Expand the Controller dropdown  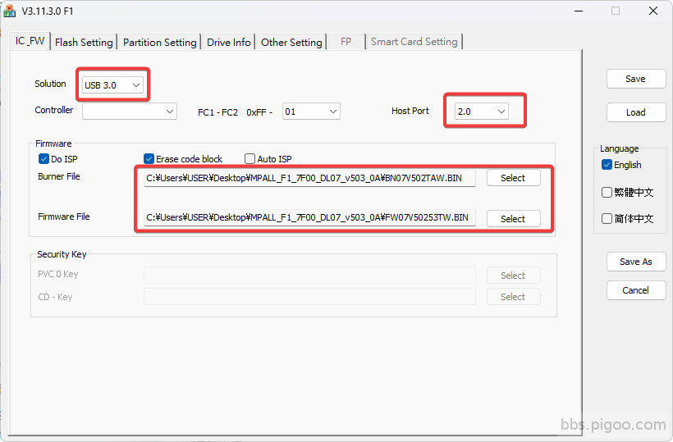tap(129, 111)
